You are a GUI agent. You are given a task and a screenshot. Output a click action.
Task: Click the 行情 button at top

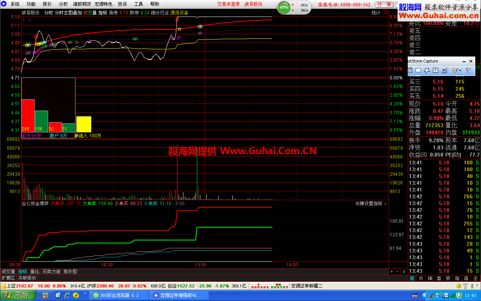coord(384,5)
